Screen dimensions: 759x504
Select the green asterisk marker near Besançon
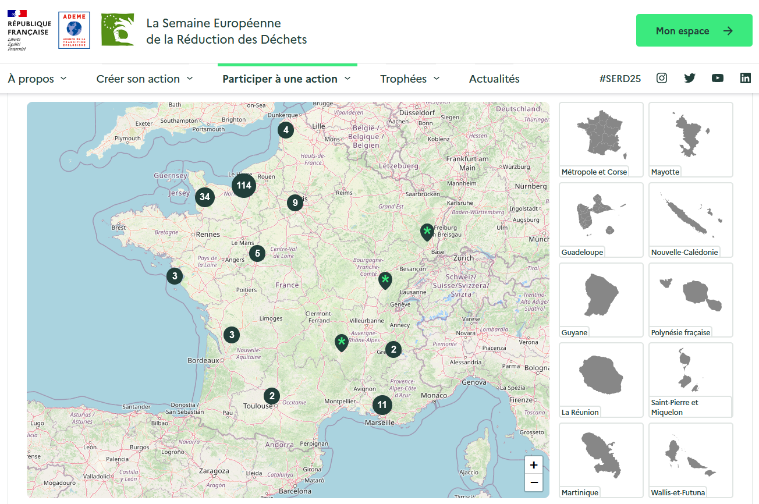pyautogui.click(x=385, y=280)
